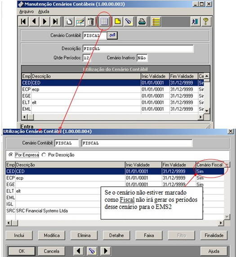This screenshot has width=236, height=257.
Task: Click down arrow of top grid scrollbar
Action: coord(207,111)
